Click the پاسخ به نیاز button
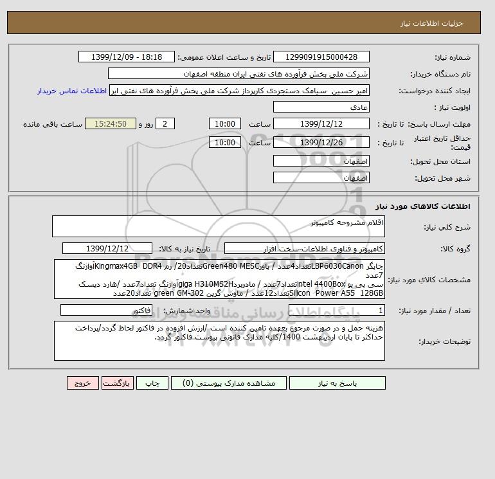Image resolution: width=495 pixels, height=479 pixels. (337, 383)
